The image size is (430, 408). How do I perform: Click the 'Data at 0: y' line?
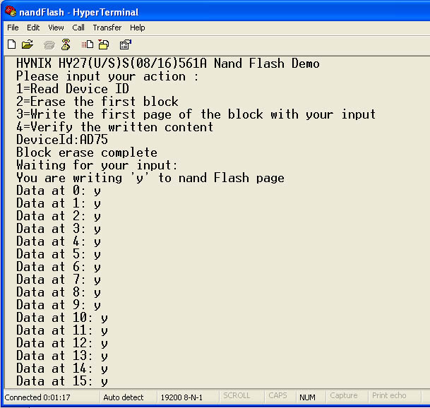(x=59, y=191)
